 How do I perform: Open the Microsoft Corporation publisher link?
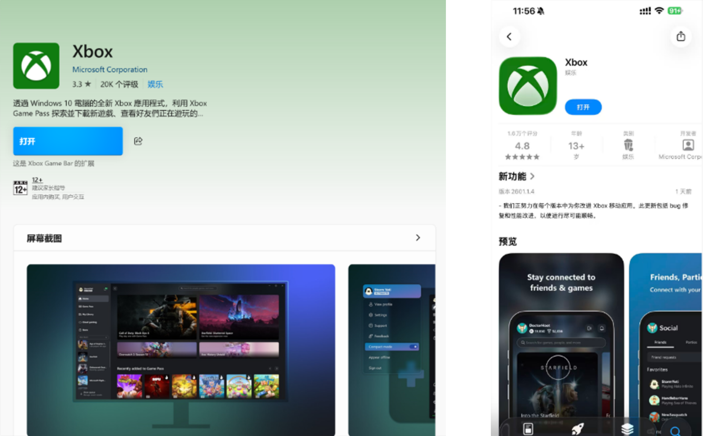coord(109,69)
